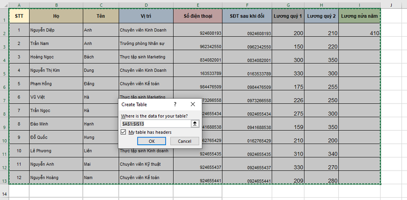Select name cell Mai
Image resolution: width=407 pixels, height=200 pixels.
coord(101,164)
